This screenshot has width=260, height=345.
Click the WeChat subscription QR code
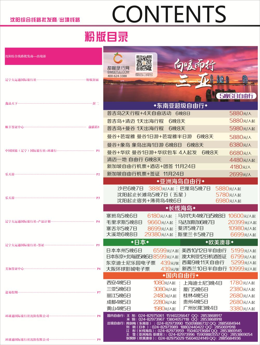point(144,63)
